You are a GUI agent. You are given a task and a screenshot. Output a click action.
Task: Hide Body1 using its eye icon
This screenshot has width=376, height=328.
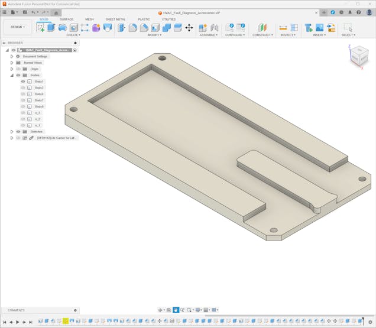coord(23,82)
